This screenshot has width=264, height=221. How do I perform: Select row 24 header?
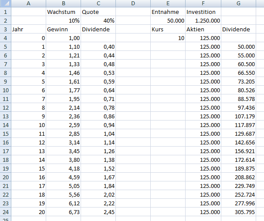[x=5, y=212]
